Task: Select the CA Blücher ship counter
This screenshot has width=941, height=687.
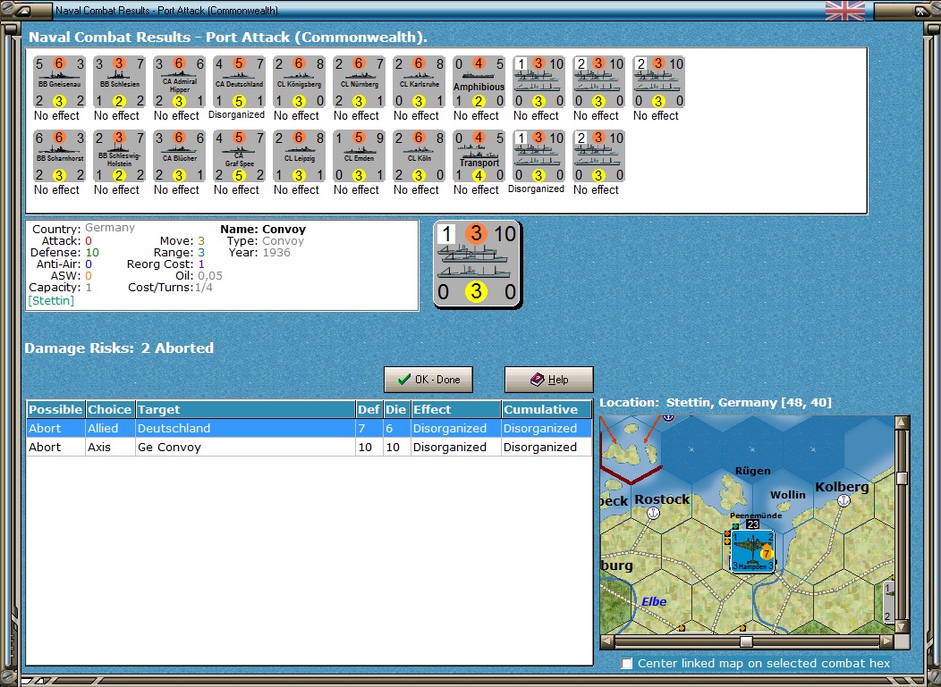Action: pyautogui.click(x=179, y=155)
